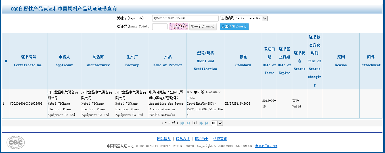
Task: Click the page title CQC自愿性产品认证 heading
Action: click(64, 9)
